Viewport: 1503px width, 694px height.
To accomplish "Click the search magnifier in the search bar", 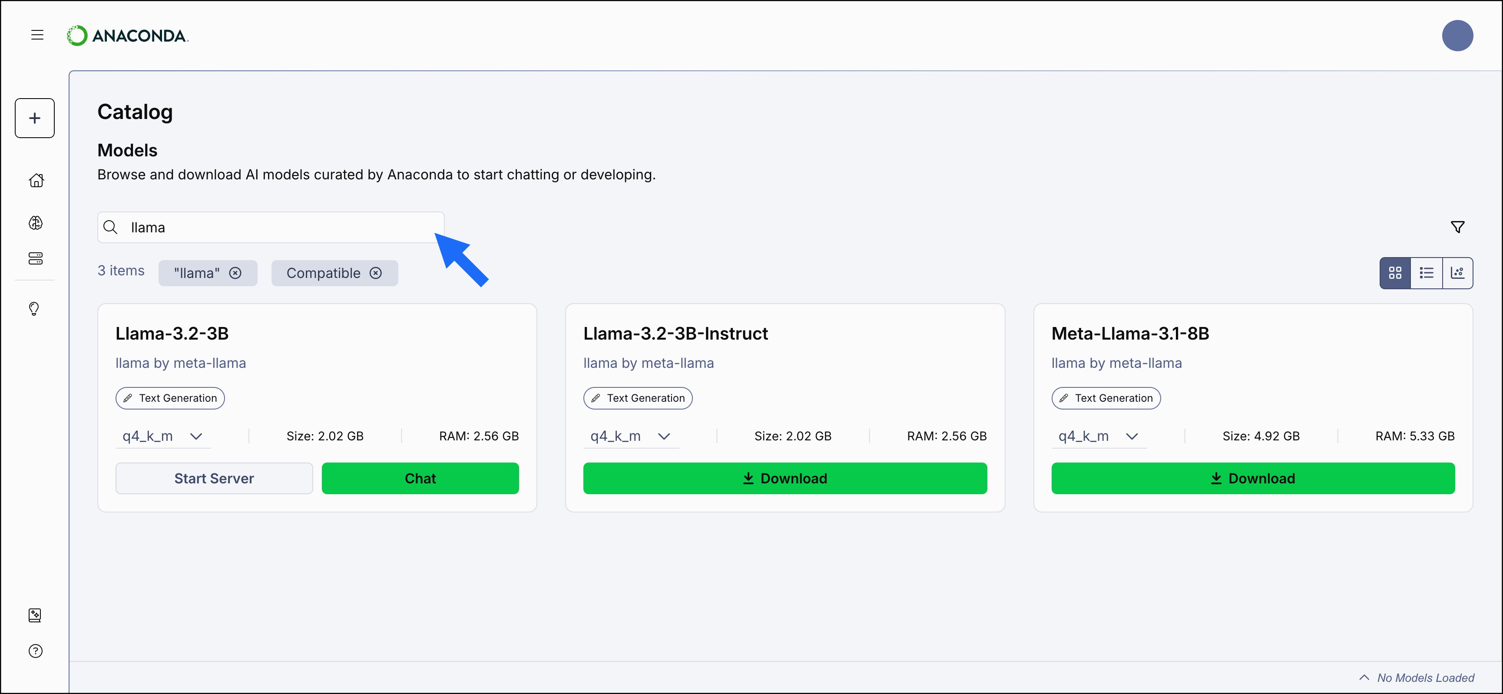I will pos(110,227).
